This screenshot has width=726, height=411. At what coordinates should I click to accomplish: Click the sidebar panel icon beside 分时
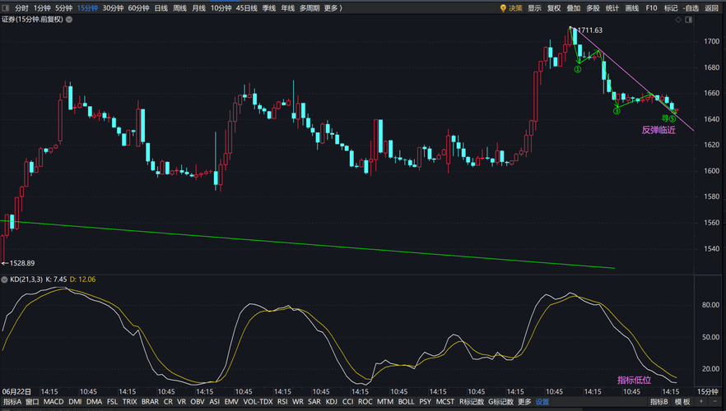click(6, 8)
